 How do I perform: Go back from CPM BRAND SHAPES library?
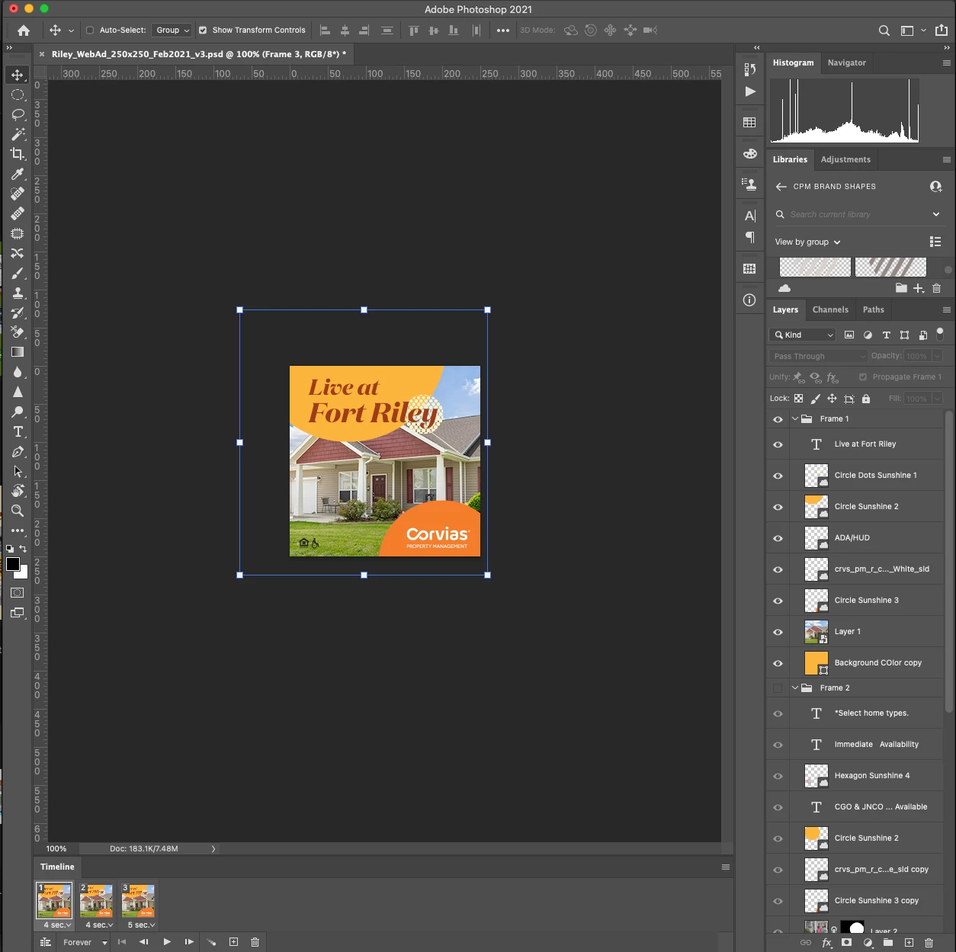[x=781, y=187]
